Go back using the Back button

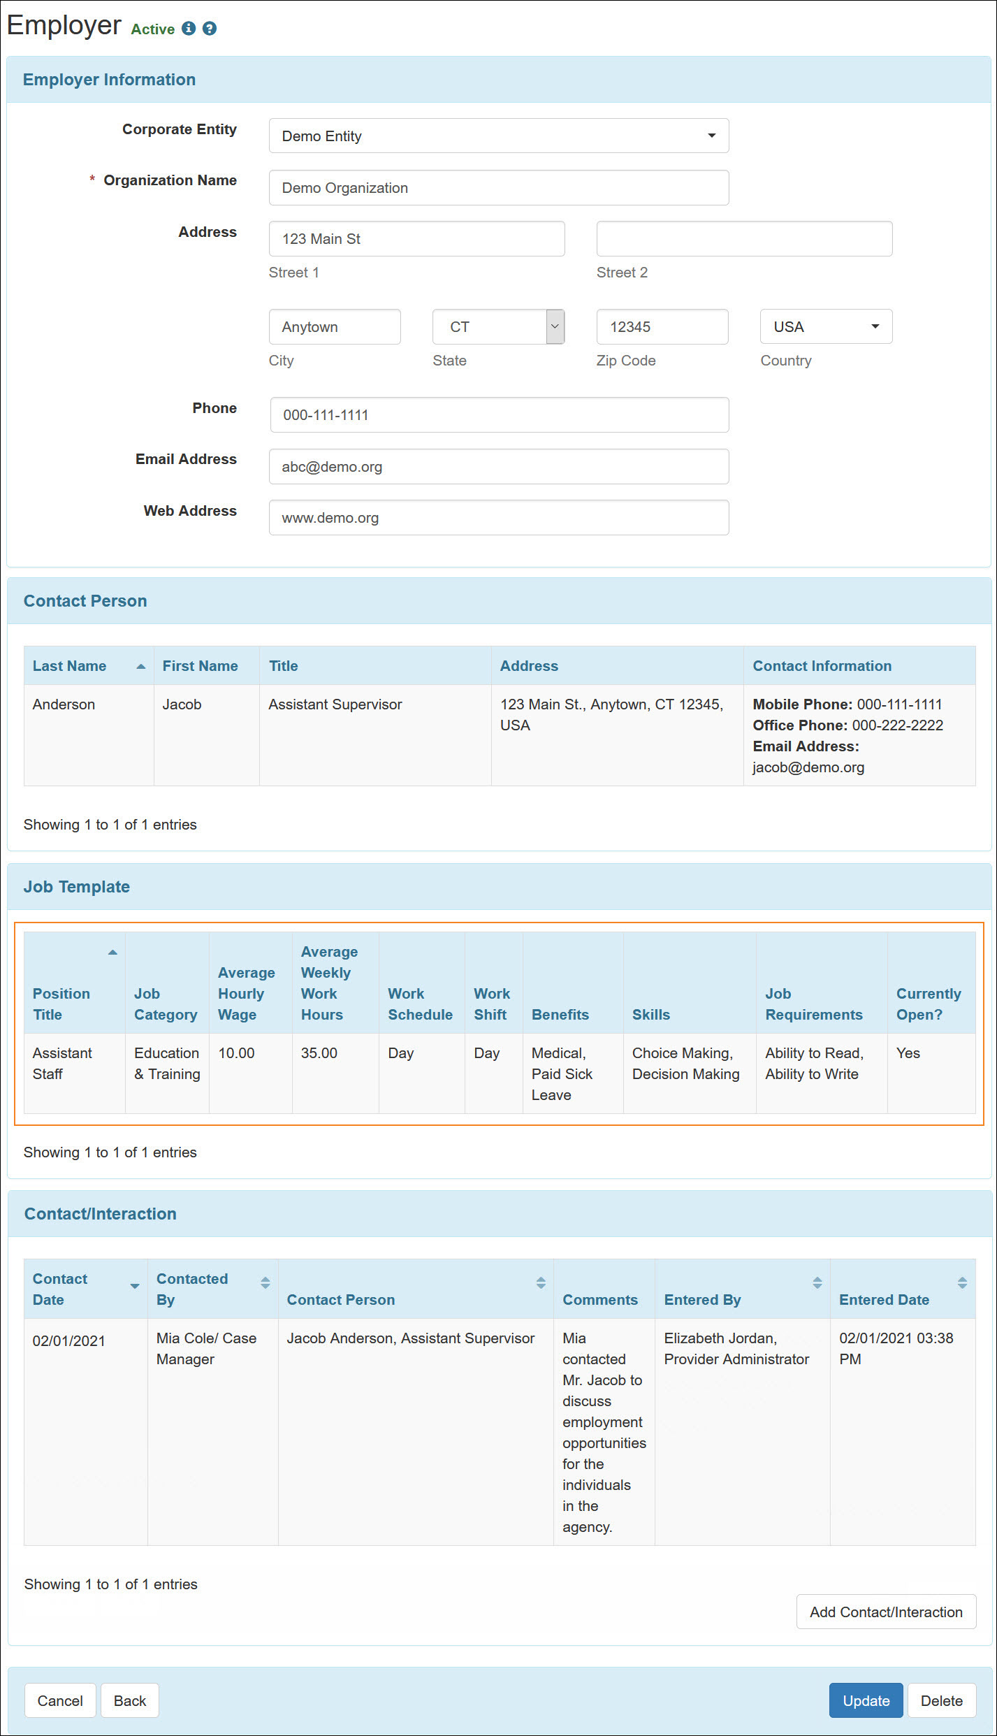[130, 1700]
